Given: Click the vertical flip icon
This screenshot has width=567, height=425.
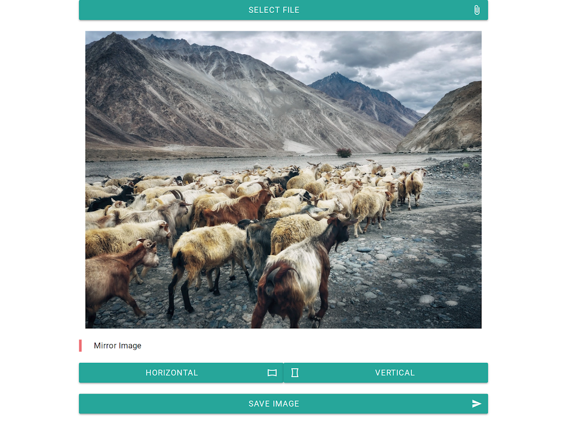Looking at the screenshot, I should [x=295, y=372].
